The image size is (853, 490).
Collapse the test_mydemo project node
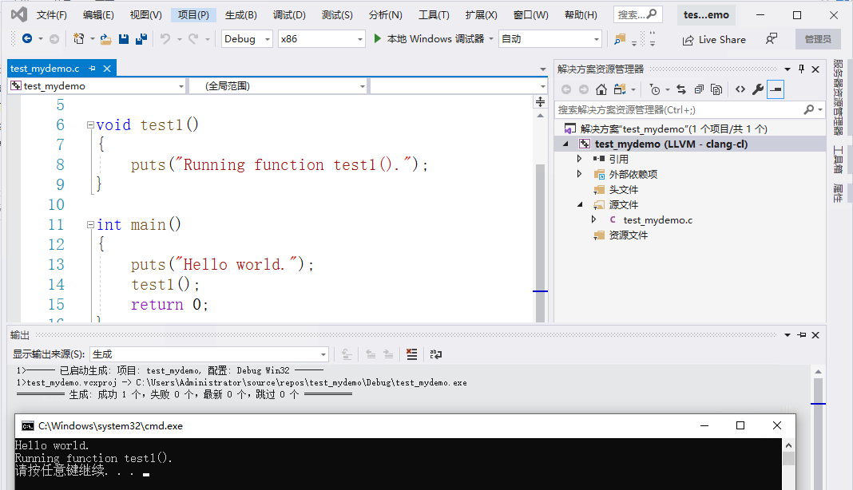(565, 144)
